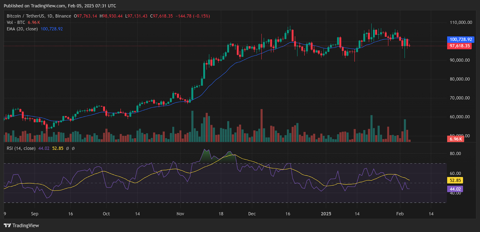Click the 80.00 RSI scale label

click(455, 153)
